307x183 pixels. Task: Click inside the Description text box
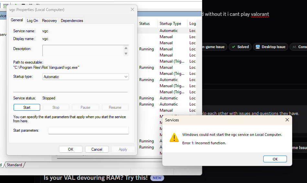point(83,51)
